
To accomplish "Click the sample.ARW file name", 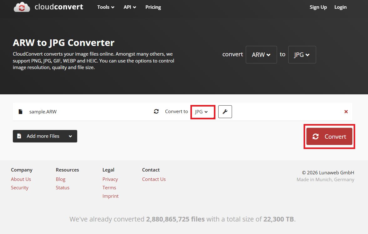I will (x=43, y=112).
